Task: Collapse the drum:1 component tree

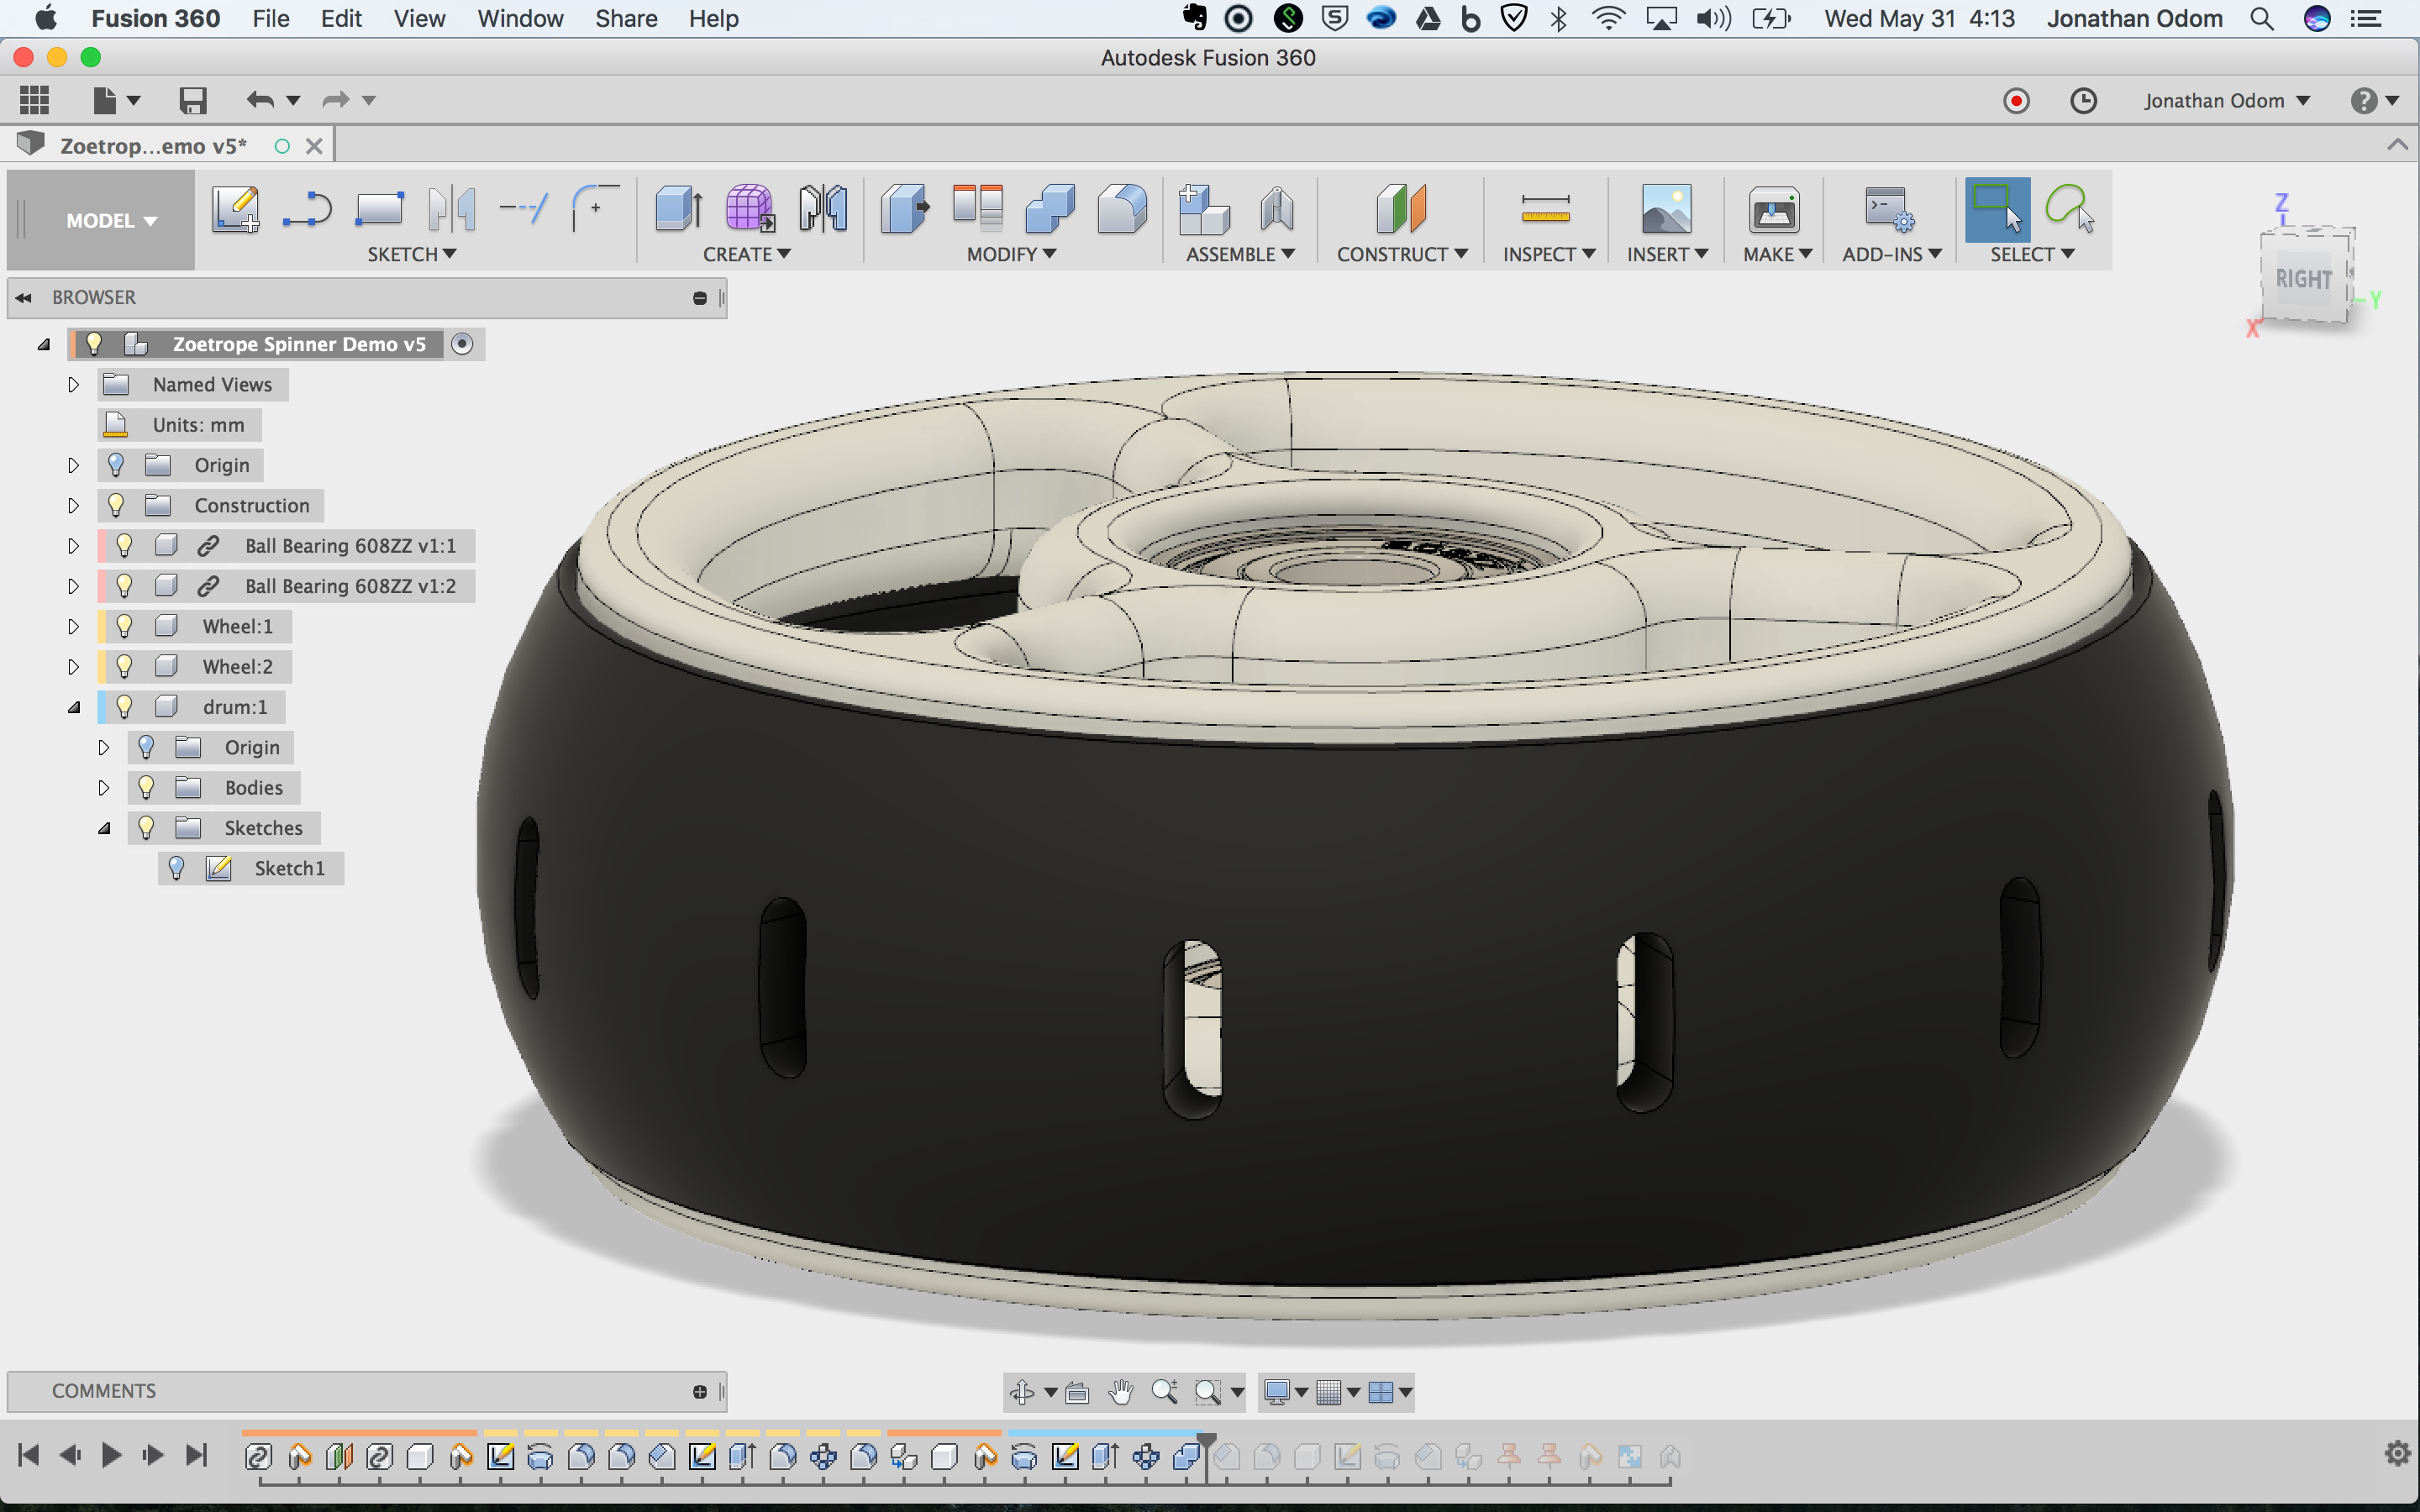Action: [73, 707]
